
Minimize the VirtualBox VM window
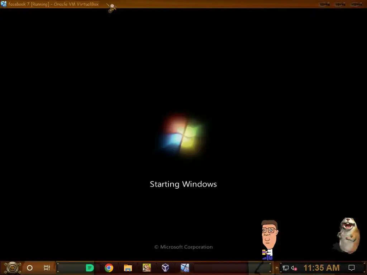pyautogui.click(x=325, y=4)
